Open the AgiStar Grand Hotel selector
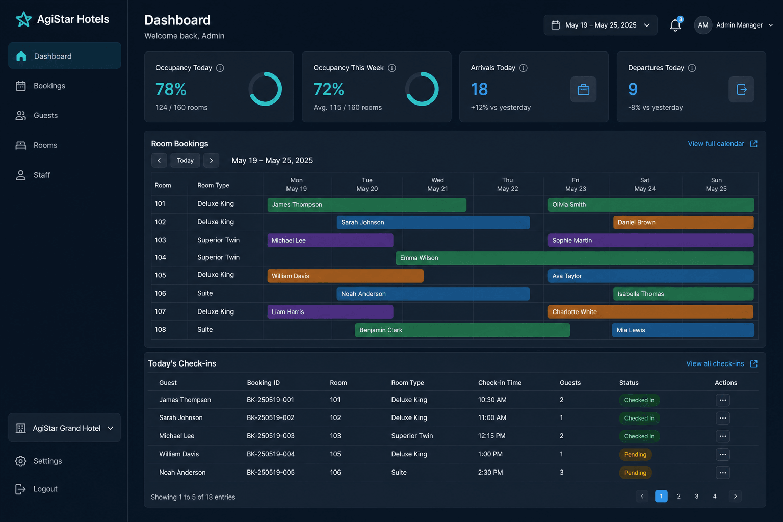 click(x=65, y=428)
